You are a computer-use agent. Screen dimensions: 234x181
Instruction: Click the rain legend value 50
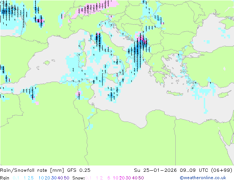[x=66, y=178]
